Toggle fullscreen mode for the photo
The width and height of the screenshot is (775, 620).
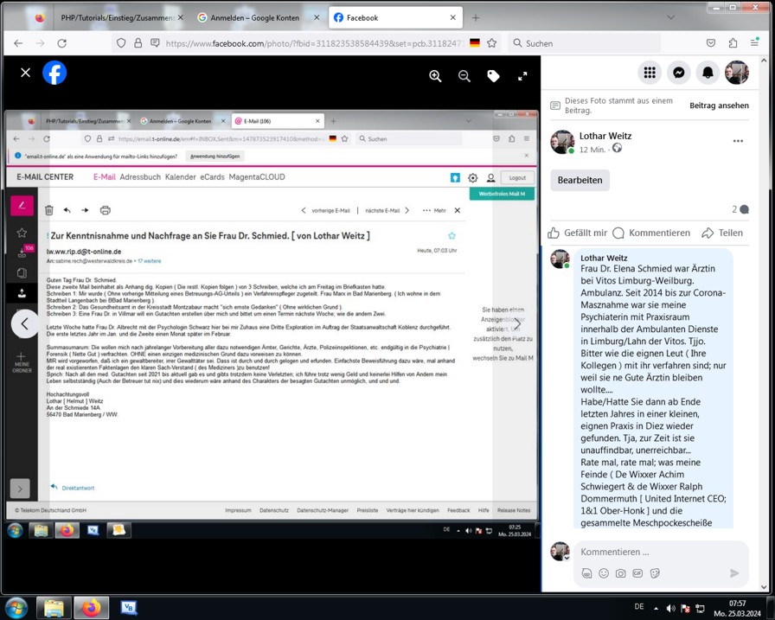[522, 76]
